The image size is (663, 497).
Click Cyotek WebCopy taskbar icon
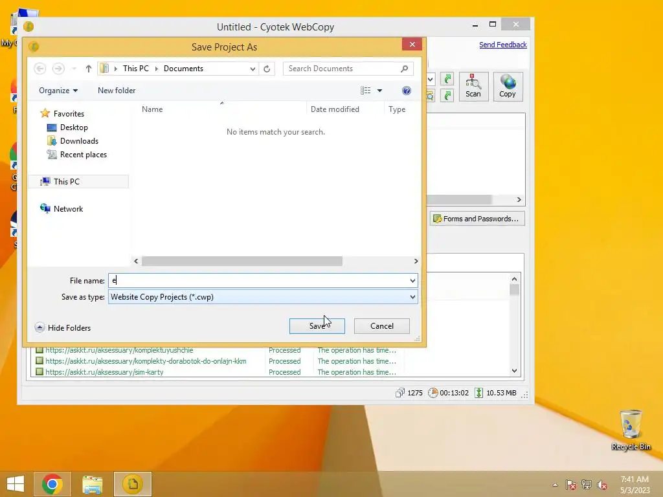[x=133, y=484]
